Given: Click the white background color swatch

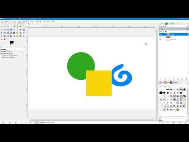Looking at the screenshot, I should 14,44.
